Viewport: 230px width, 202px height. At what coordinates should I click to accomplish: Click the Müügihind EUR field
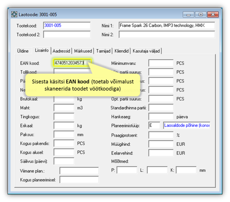(x=161, y=144)
